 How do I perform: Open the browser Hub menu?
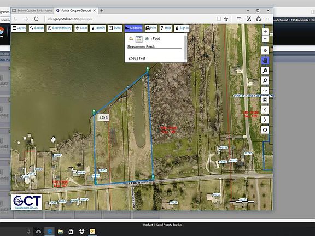[239, 19]
